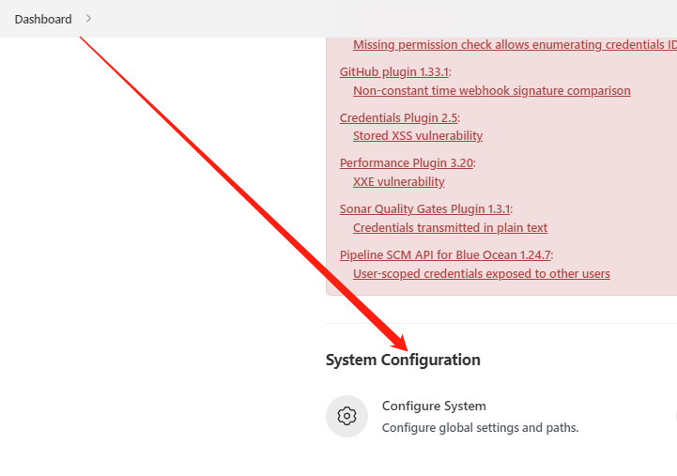Expand the Dashboard breadcrumb chevron
The image size is (677, 476).
(89, 19)
